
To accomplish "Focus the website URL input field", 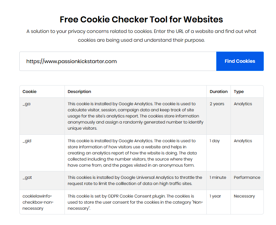I will click(x=118, y=61).
